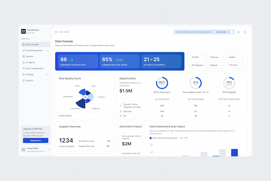Toggle the Demo Mode switch
Image resolution: width=271 pixels, height=181 pixels.
pyautogui.click(x=230, y=32)
